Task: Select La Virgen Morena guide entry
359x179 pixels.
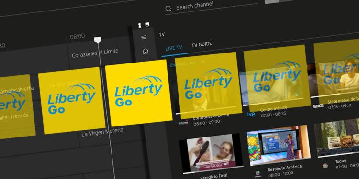Action: (x=102, y=132)
